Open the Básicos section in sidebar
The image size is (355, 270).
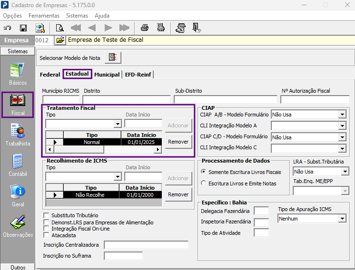[18, 73]
